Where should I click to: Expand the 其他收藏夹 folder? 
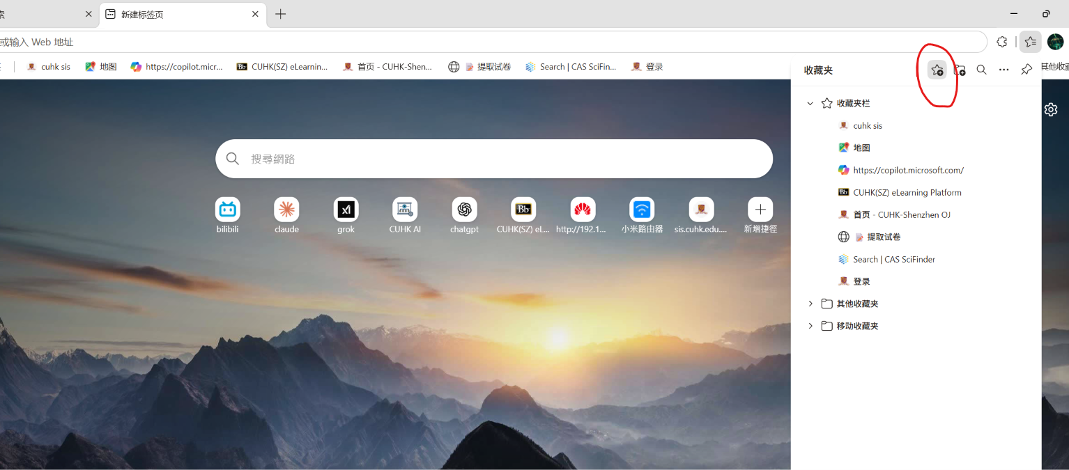click(810, 304)
